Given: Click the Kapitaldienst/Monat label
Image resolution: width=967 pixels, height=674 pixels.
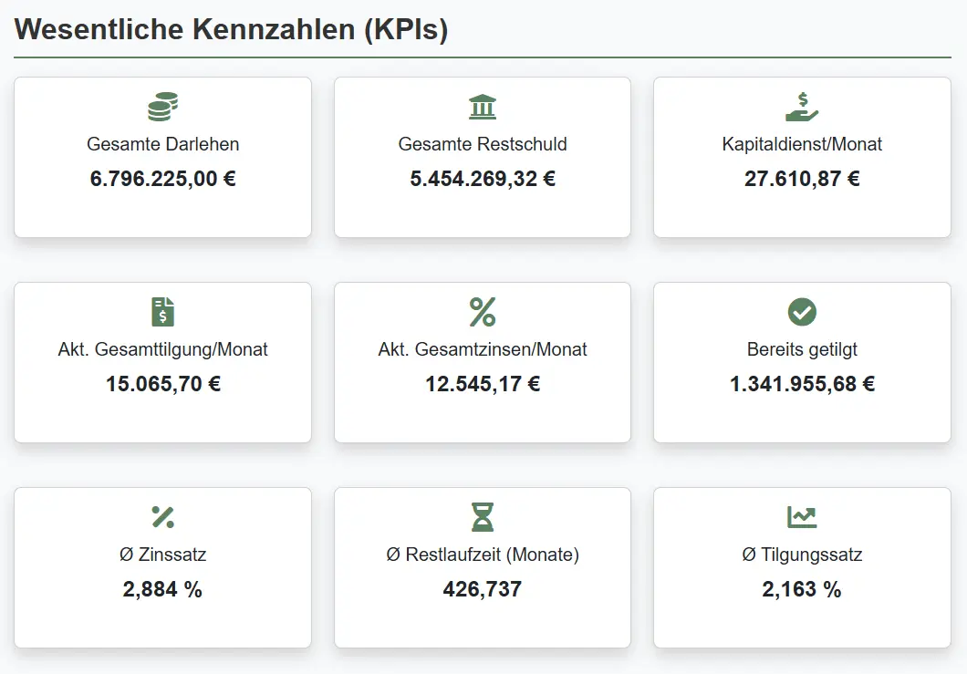Looking at the screenshot, I should [x=802, y=143].
